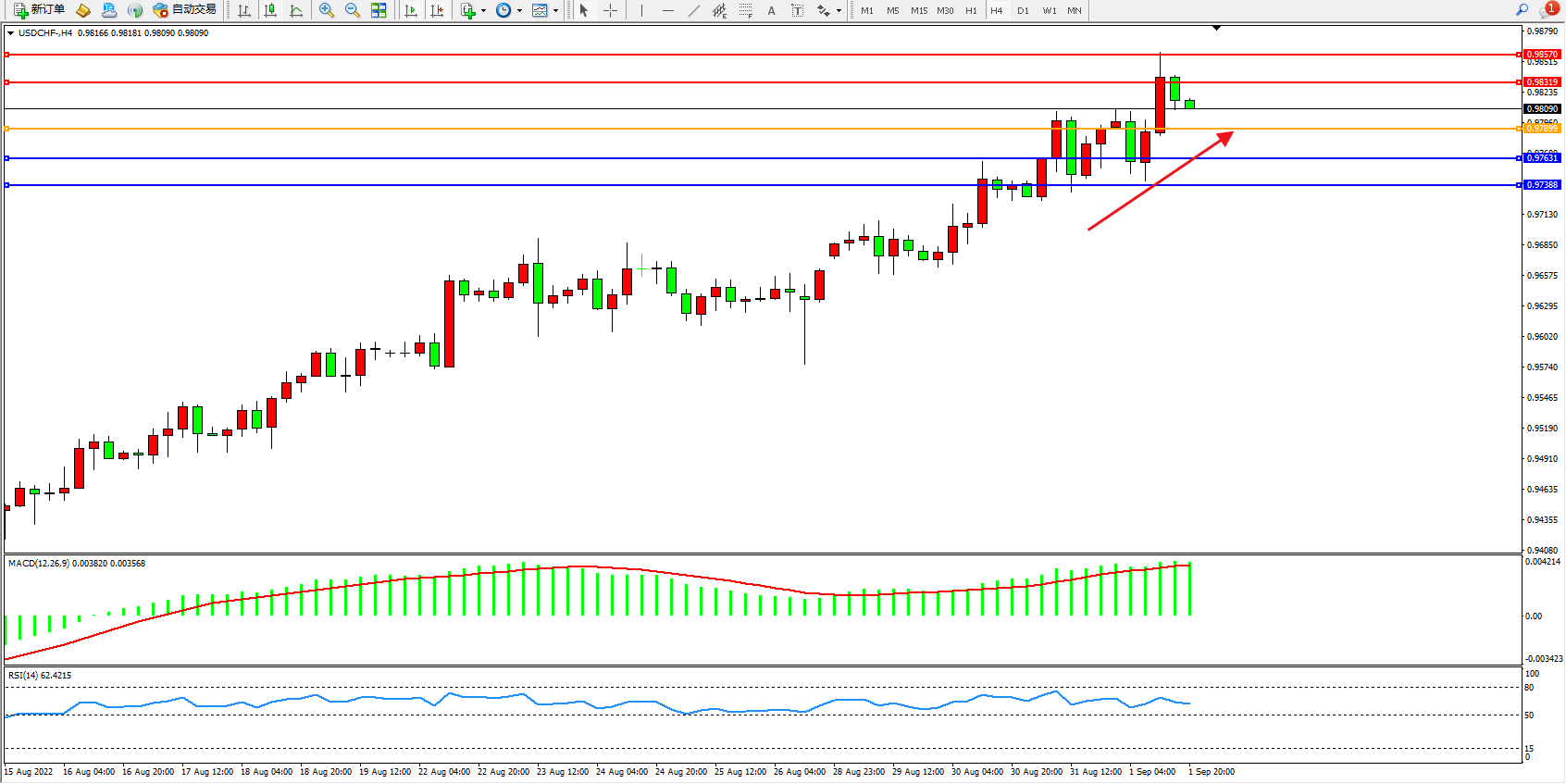Viewport: 1566px width, 784px height.
Task: Open the indicators list dropdown arrow
Action: (483, 11)
